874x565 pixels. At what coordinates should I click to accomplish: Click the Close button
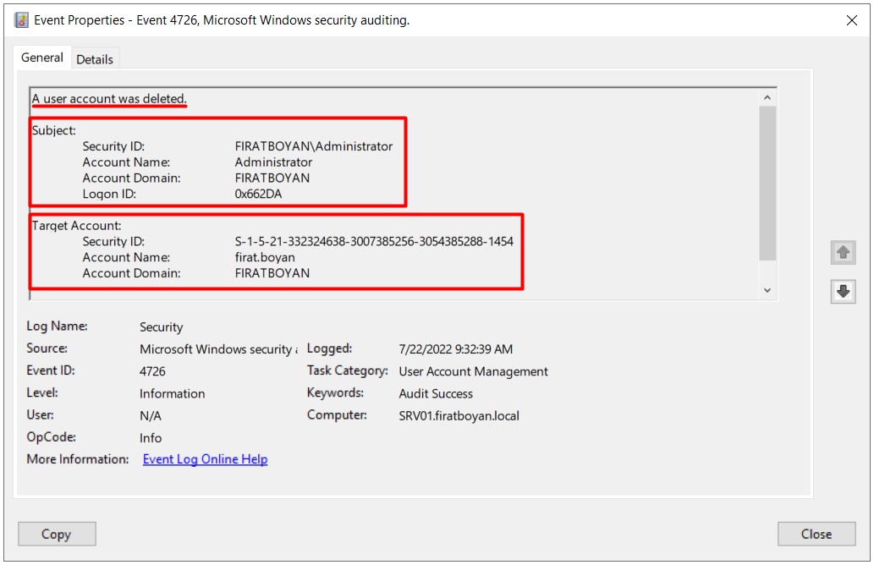click(816, 534)
